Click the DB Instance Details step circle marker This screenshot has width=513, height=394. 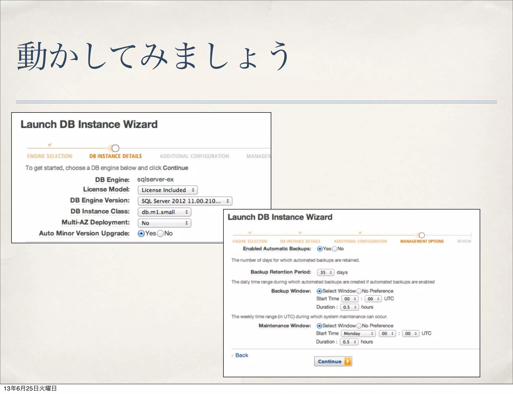pyautogui.click(x=115, y=148)
